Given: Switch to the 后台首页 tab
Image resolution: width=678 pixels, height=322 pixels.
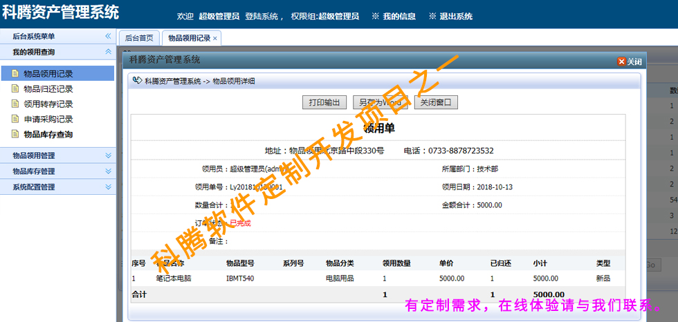Looking at the screenshot, I should click(139, 38).
